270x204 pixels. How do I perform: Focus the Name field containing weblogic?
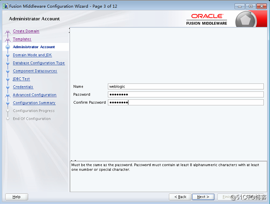(186, 86)
